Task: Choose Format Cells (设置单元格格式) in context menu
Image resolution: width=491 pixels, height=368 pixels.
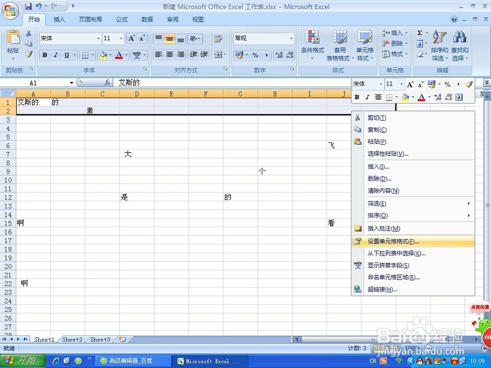Action: pyautogui.click(x=413, y=241)
